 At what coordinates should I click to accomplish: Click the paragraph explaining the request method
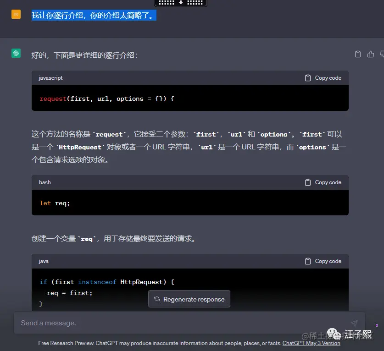coord(189,147)
